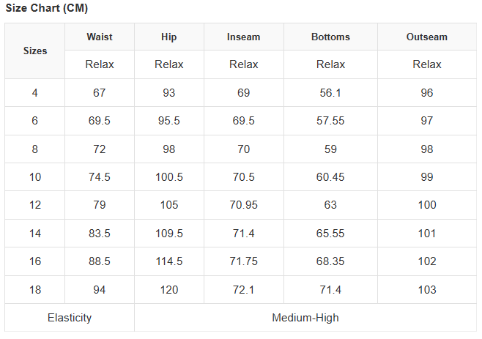482x339 pixels.
Task: Click the size 4 row label
Action: [35, 93]
